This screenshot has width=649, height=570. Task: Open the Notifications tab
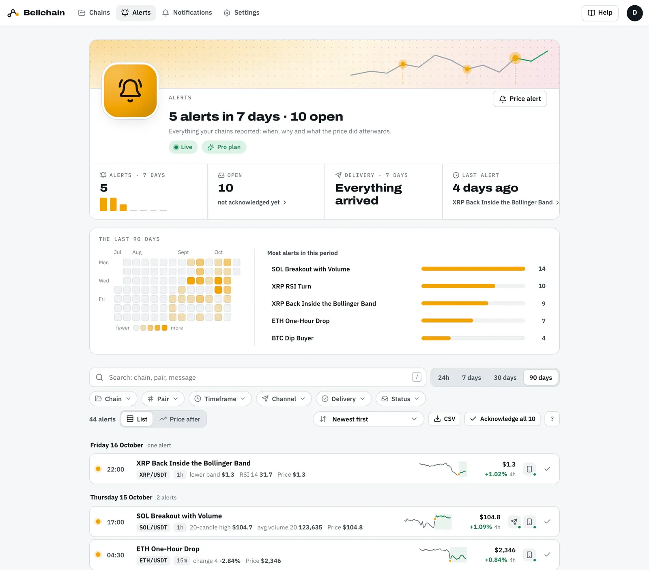pyautogui.click(x=187, y=13)
